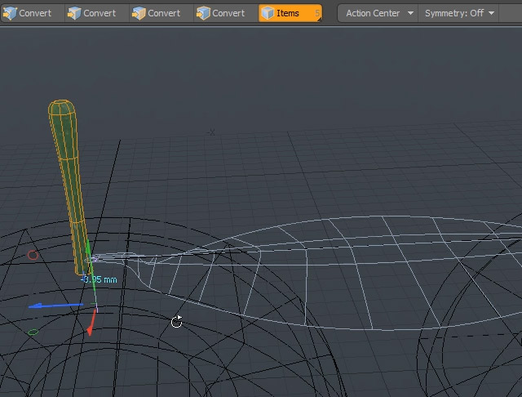
Task: Click the green circle plane handle
Action: (33, 332)
